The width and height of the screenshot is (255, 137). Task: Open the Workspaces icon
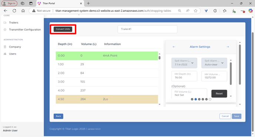[x=23, y=3]
